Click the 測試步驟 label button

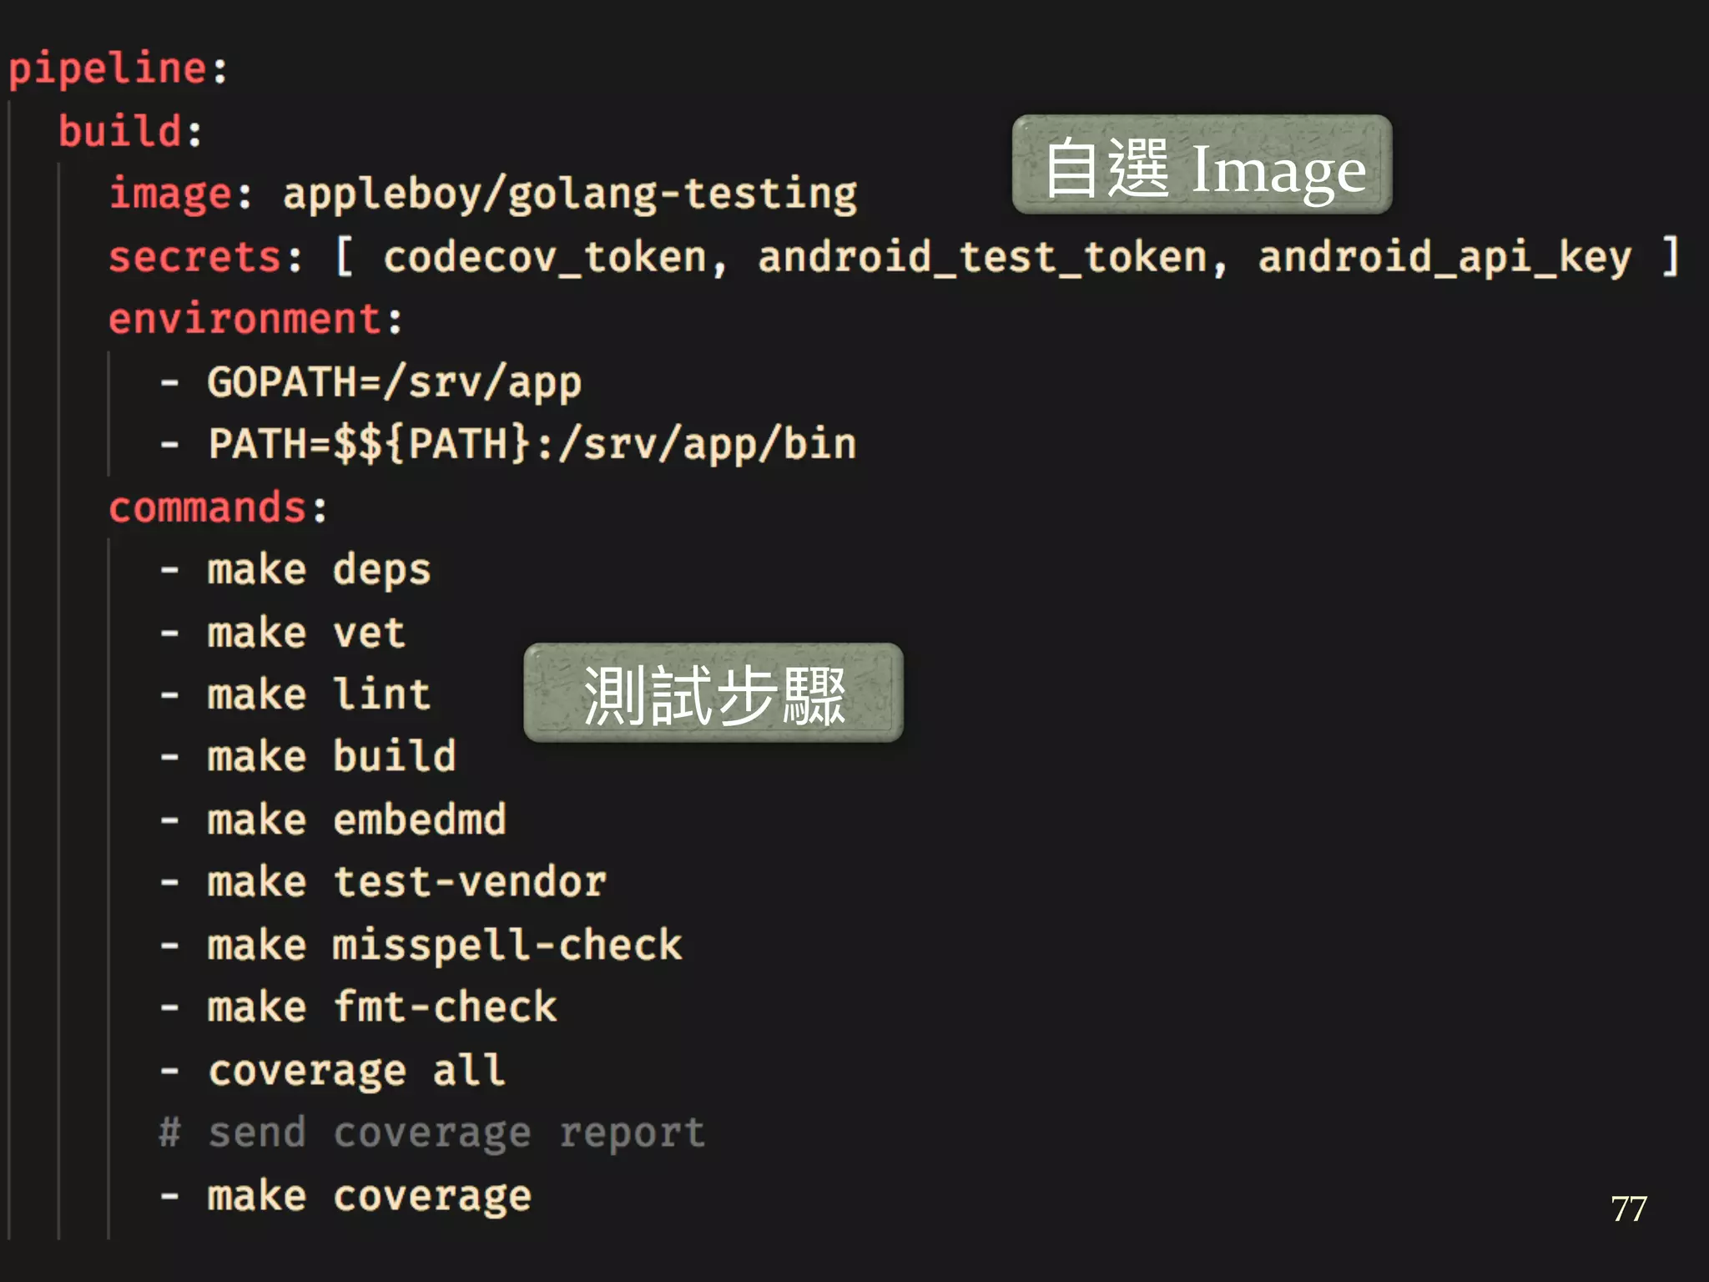coord(713,693)
